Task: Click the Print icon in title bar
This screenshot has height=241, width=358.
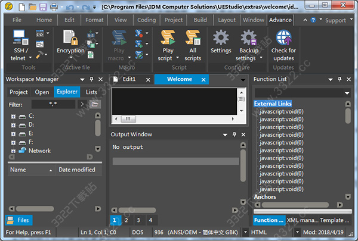Action: tap(54, 7)
